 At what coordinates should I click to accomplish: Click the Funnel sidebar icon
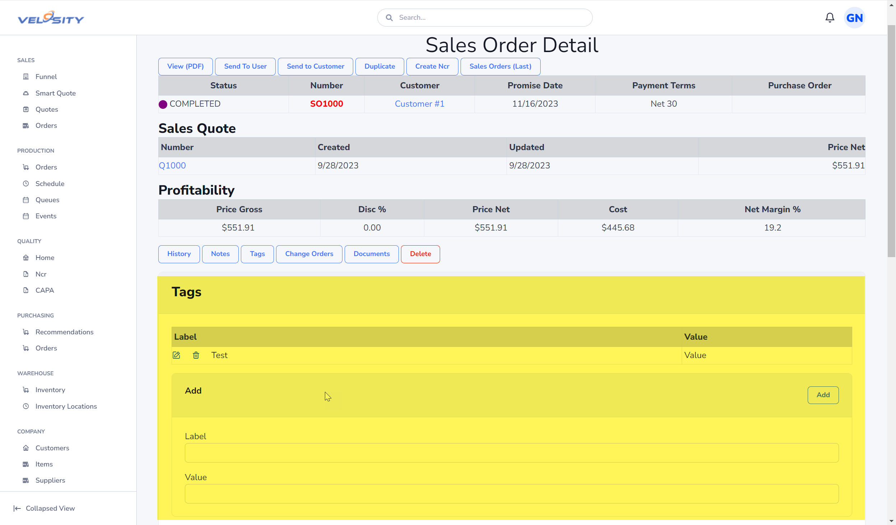click(26, 76)
